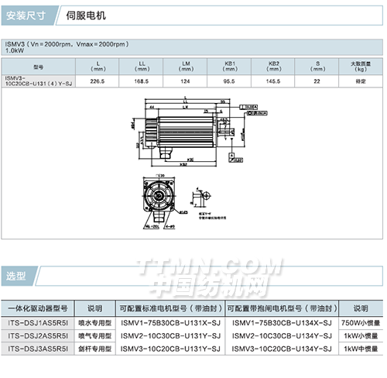
Task: Click the motor side-view dimension drawing
Action: click(199, 132)
